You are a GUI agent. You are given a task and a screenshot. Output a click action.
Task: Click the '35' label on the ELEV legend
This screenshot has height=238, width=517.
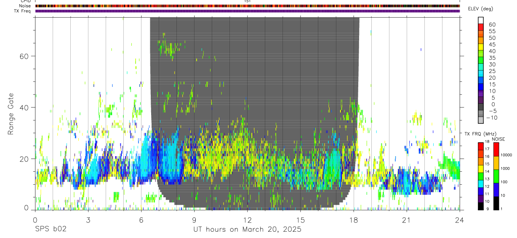point(492,58)
